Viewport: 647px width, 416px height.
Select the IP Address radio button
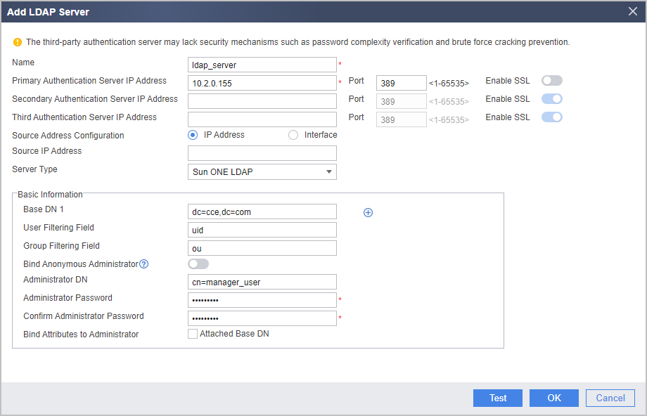(193, 135)
